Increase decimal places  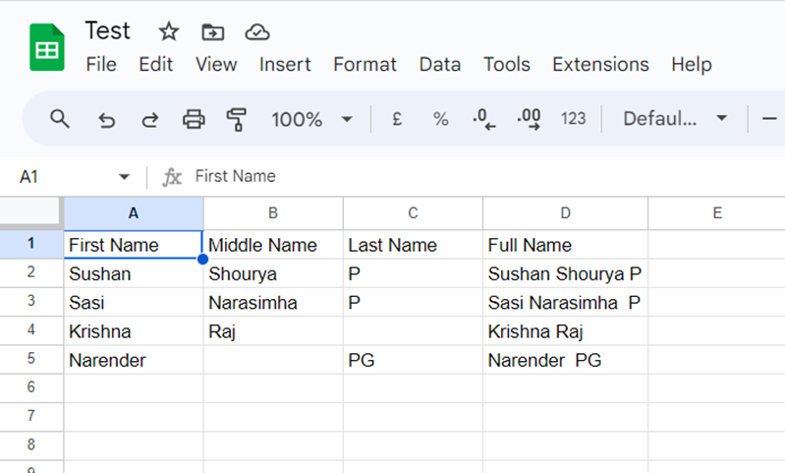pyautogui.click(x=529, y=120)
